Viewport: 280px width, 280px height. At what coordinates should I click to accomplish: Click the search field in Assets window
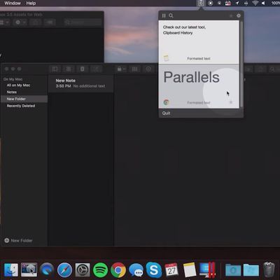click(83, 22)
